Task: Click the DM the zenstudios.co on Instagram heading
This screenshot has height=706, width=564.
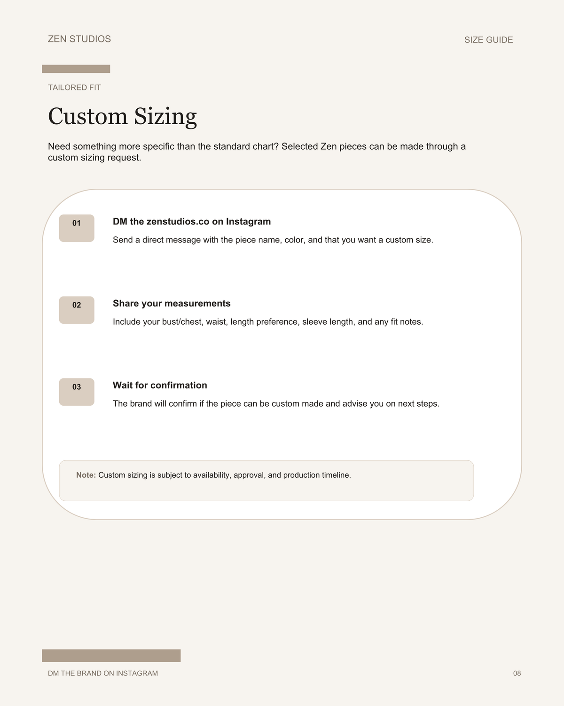Action: point(192,222)
